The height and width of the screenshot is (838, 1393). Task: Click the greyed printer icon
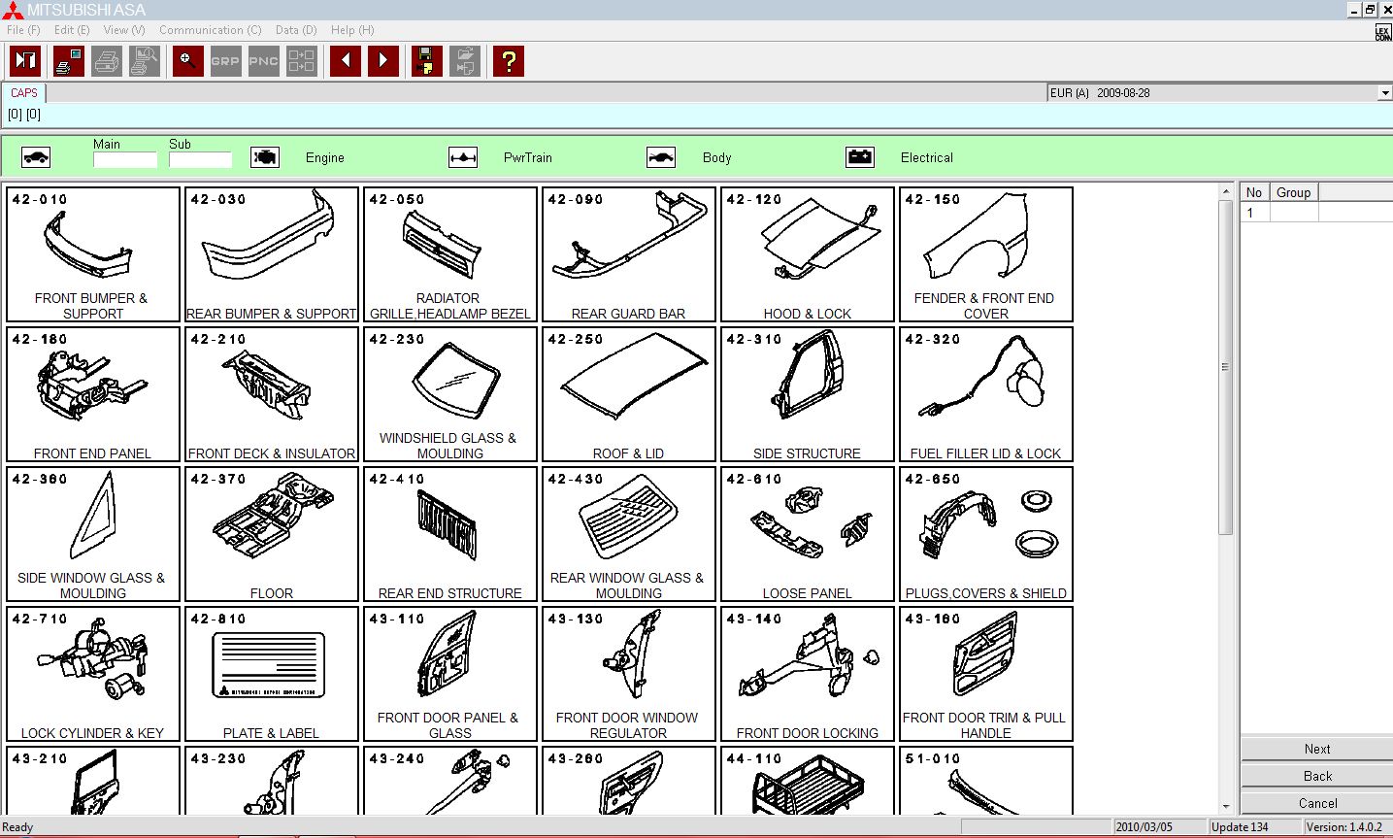[x=107, y=61]
